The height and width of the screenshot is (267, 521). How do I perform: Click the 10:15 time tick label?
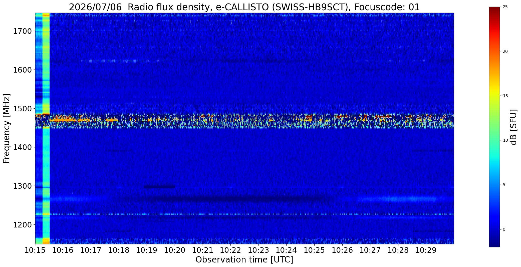coord(35,250)
